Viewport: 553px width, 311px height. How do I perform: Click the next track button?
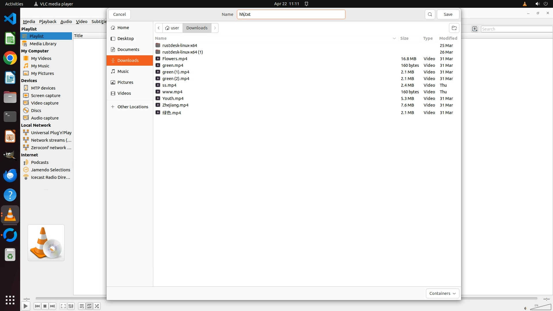pos(52,306)
